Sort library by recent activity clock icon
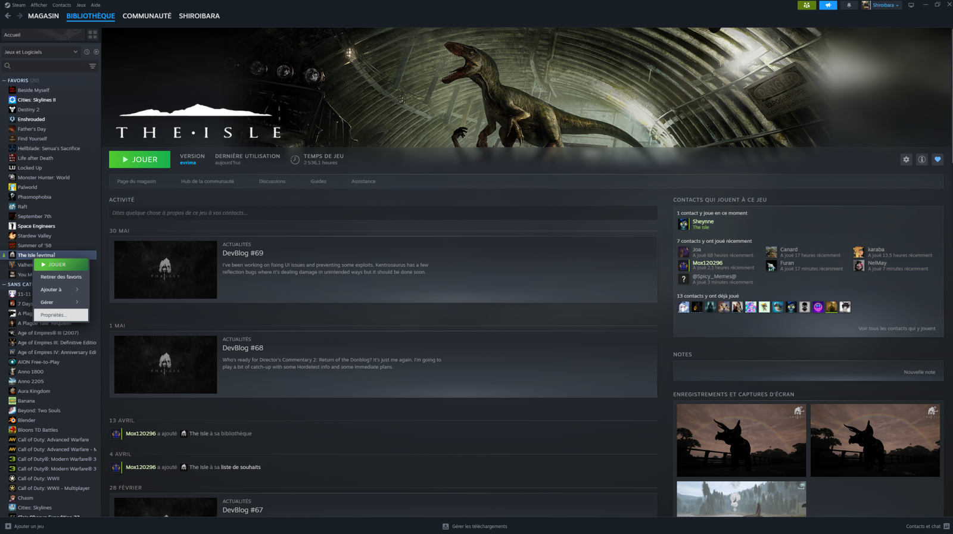 point(86,52)
